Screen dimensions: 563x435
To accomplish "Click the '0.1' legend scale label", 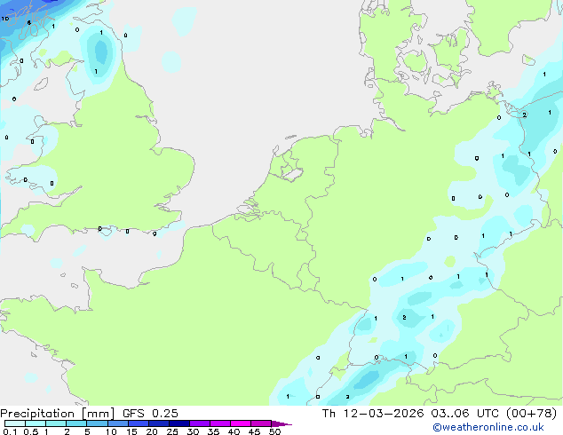I will [10, 431].
